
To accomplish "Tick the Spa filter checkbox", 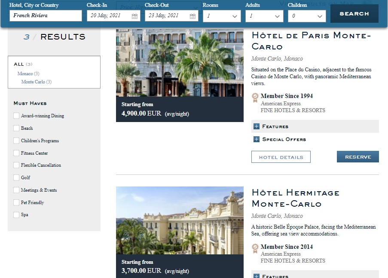I will pyautogui.click(x=16, y=215).
